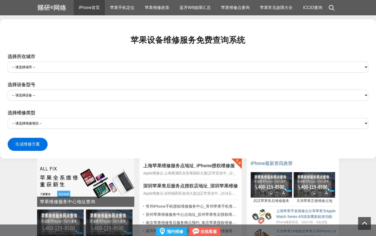Click the 苹果设备维修服务免费查询系统 heading
Image resolution: width=376 pixels, height=236 pixels.
click(188, 40)
